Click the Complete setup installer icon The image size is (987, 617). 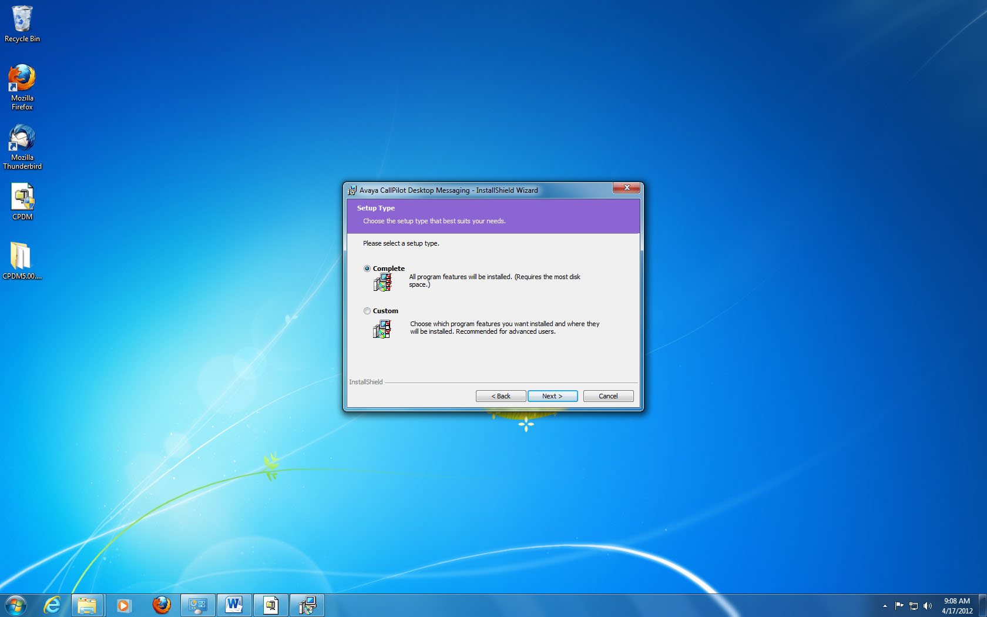pos(382,282)
